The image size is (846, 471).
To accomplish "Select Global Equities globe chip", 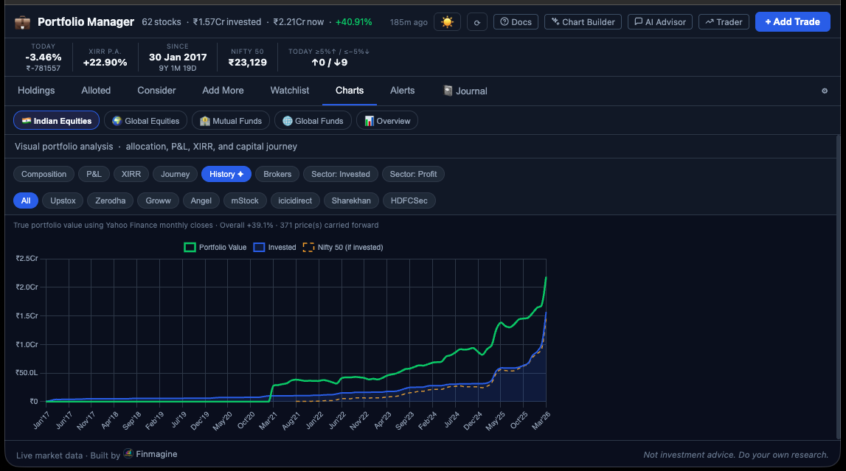I will click(146, 121).
